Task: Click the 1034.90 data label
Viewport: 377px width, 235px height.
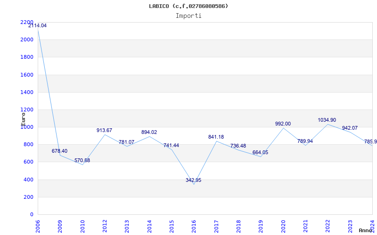Action: (x=327, y=120)
